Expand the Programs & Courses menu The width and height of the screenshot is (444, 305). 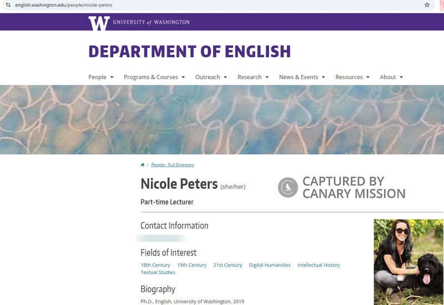coord(154,77)
